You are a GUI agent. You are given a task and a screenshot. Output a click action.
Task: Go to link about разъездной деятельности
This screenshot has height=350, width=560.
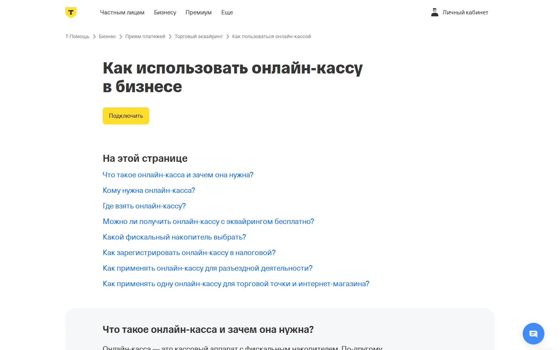point(208,268)
